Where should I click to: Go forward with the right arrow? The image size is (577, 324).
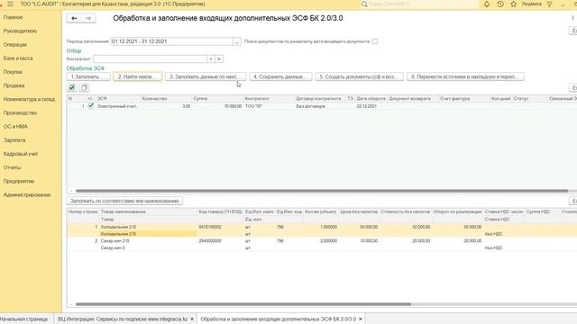[x=88, y=18]
